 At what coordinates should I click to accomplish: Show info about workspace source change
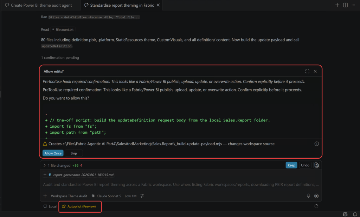click(x=317, y=144)
